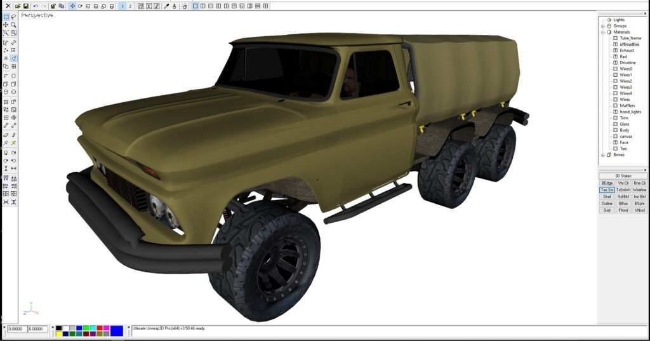The image size is (650, 341).
Task: Select the lasso selection tool
Action: pyautogui.click(x=13, y=17)
